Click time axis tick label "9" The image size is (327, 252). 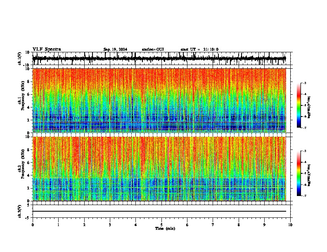click(264, 225)
